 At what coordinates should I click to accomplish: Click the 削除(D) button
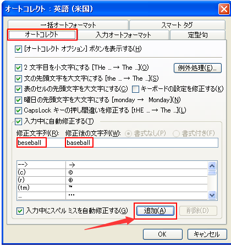pos(198,211)
